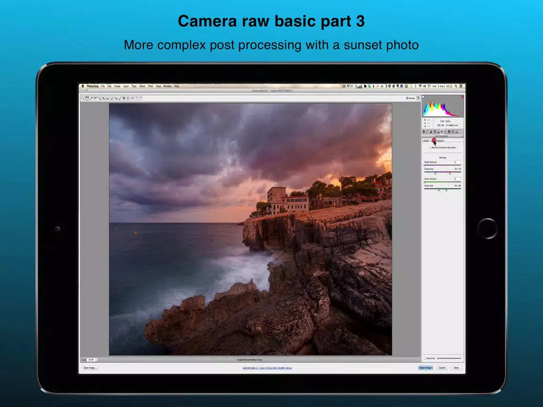Open the Lens Corrections panel flyout menu
Screen dimensions: 543x407
coord(462,136)
